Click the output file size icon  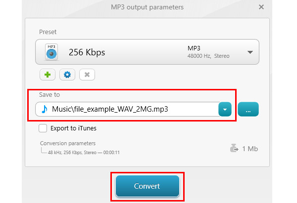pyautogui.click(x=234, y=148)
